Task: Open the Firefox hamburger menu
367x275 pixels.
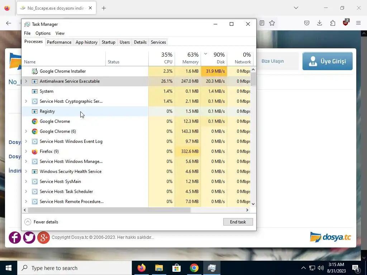Action: [358, 23]
